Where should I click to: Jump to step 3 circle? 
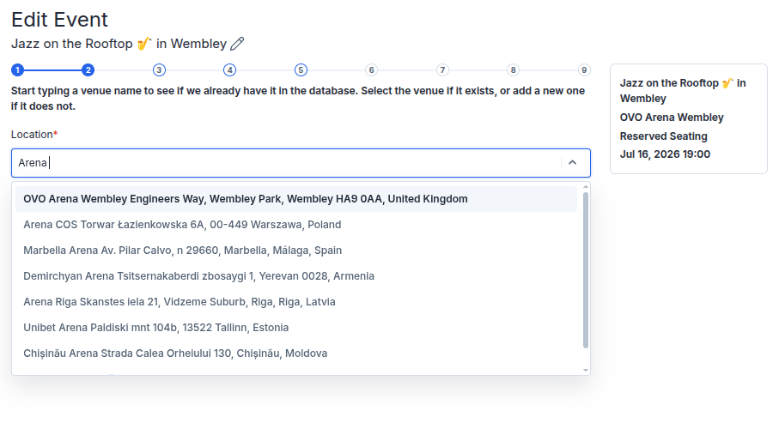[159, 69]
